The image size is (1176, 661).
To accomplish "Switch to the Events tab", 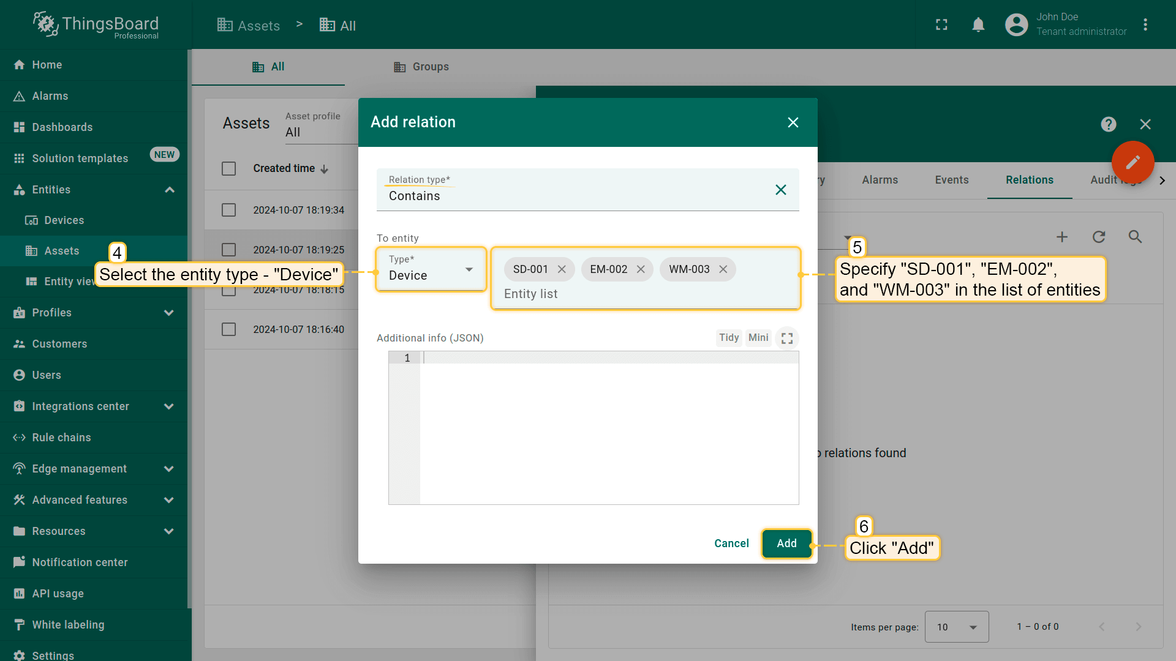I will pyautogui.click(x=951, y=180).
